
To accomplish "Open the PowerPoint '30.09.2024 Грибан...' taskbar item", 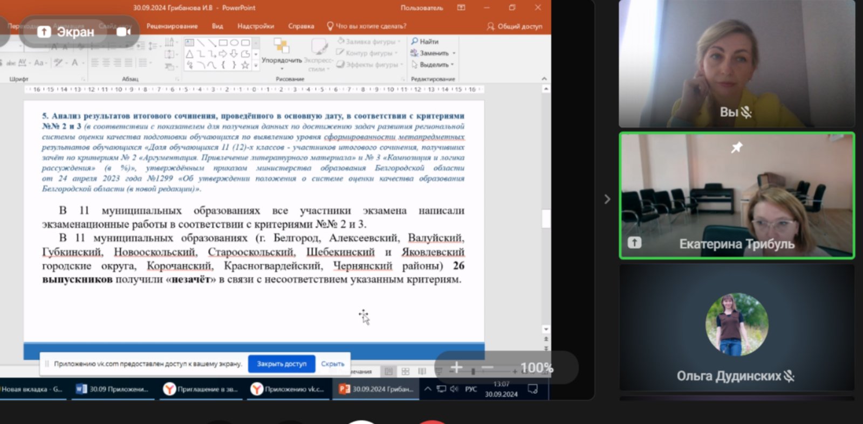I will 376,389.
